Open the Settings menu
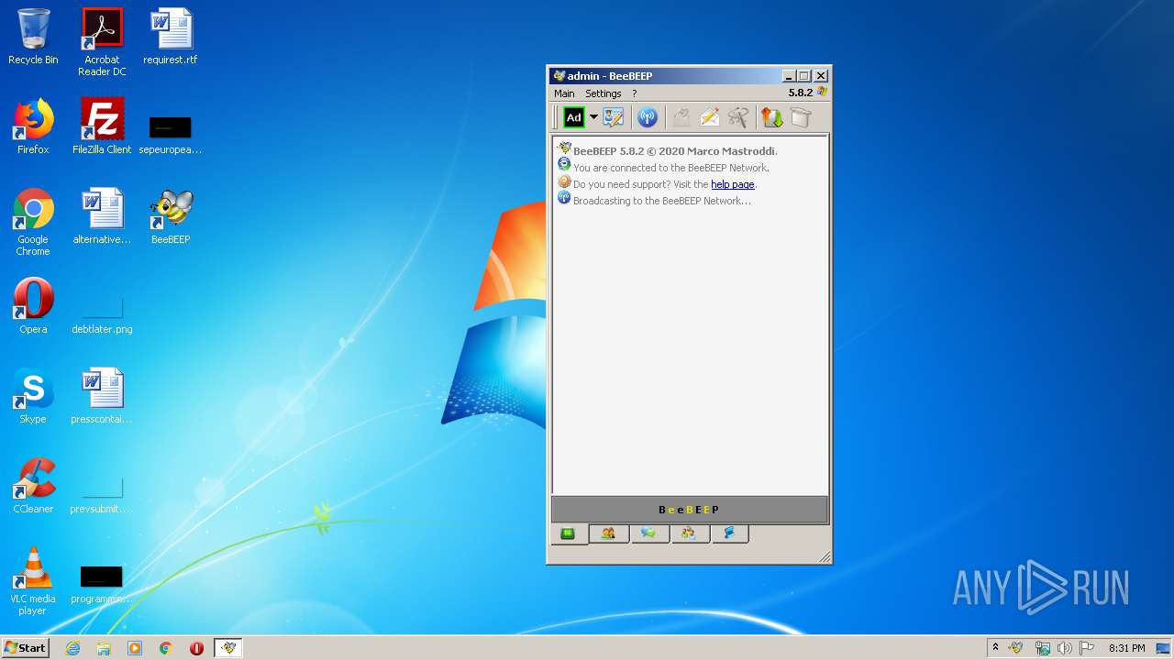The width and height of the screenshot is (1174, 660). click(x=604, y=93)
